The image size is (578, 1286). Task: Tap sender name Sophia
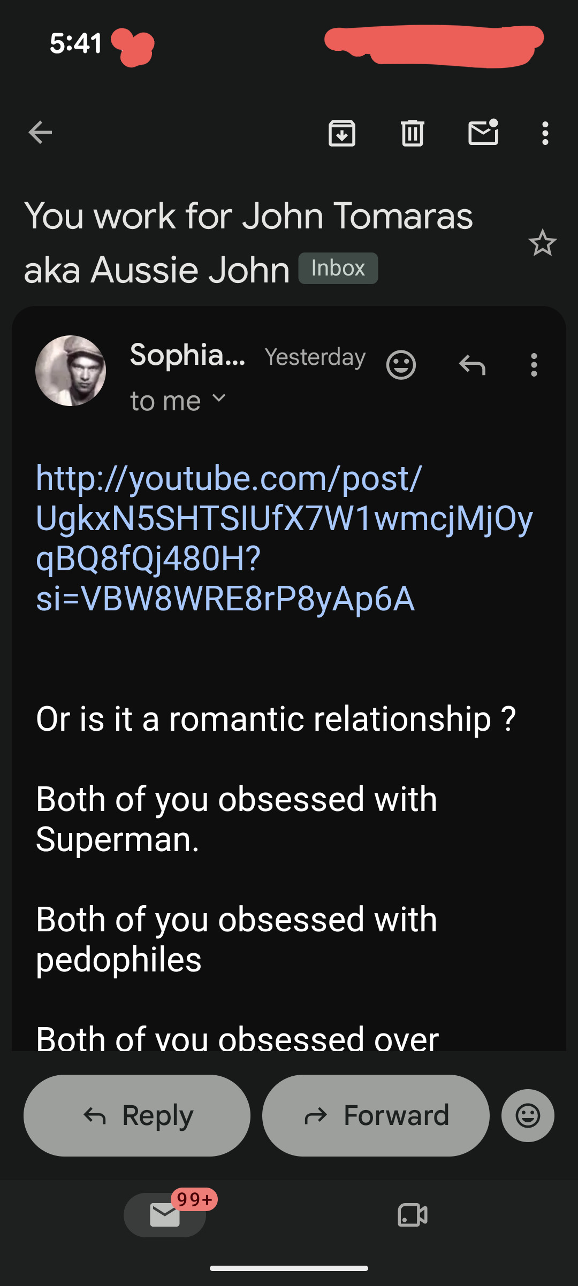187,355
